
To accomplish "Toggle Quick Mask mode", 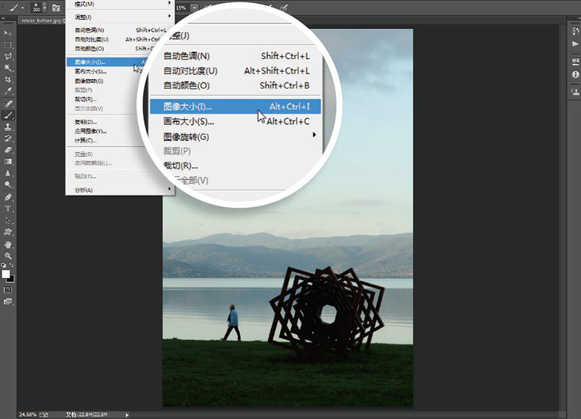I will click(x=9, y=290).
